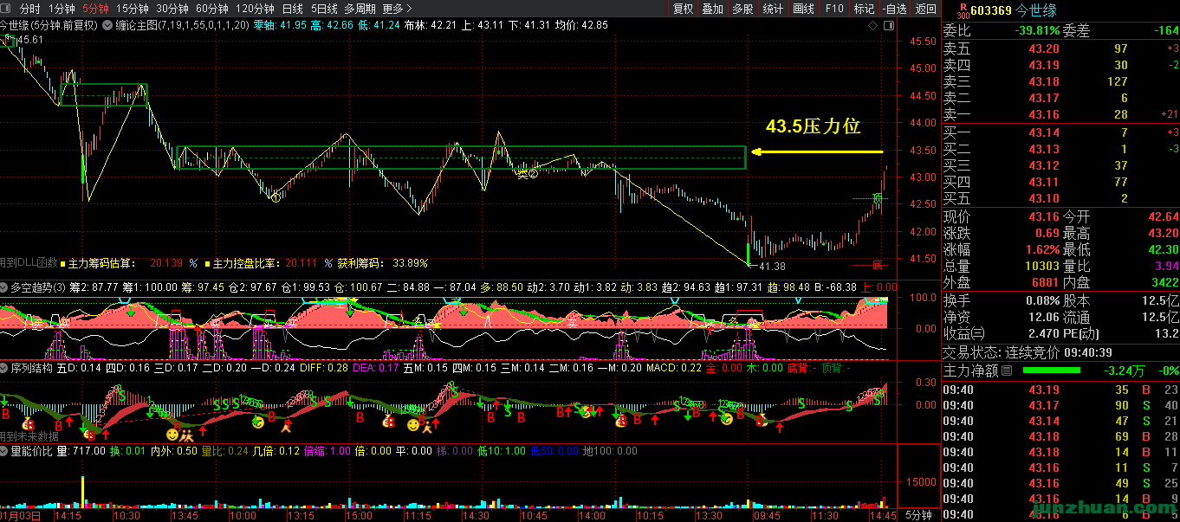Click the 买三 price 43.12
Image resolution: width=1180 pixels, height=522 pixels.
(x=1044, y=165)
